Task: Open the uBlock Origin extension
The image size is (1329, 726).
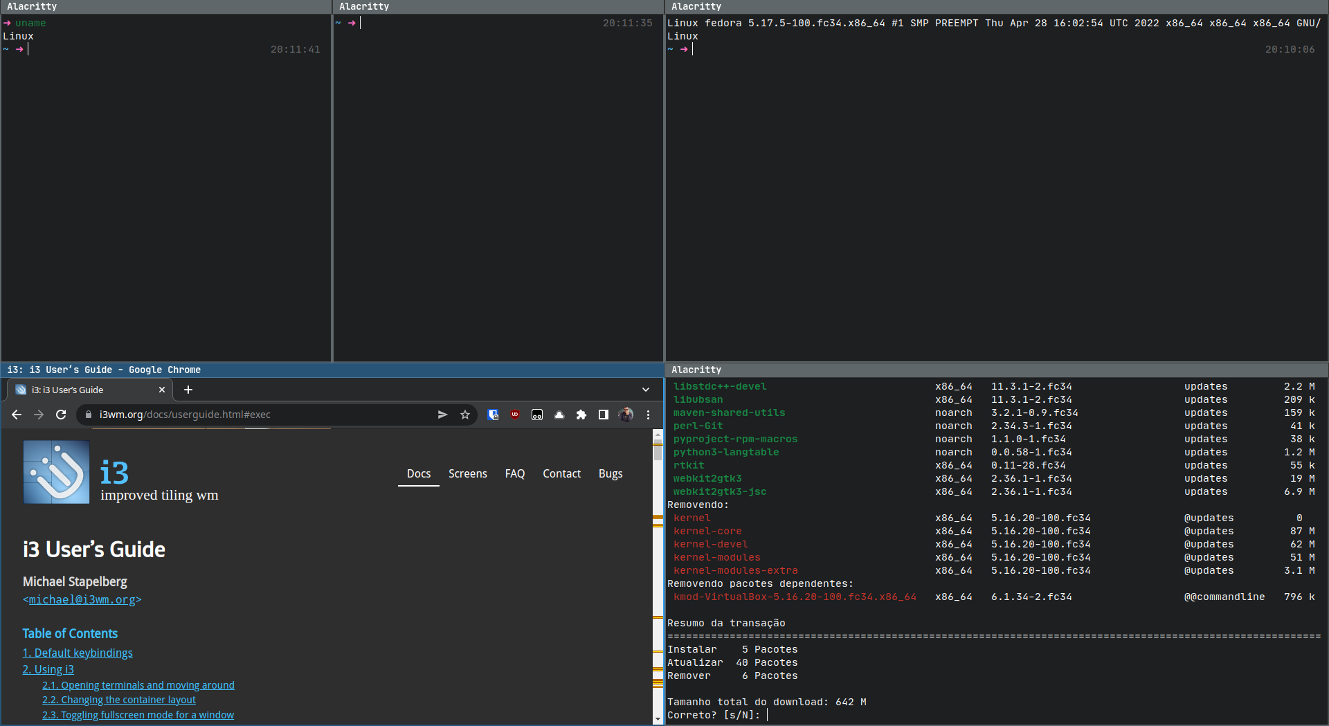Action: pyautogui.click(x=515, y=415)
